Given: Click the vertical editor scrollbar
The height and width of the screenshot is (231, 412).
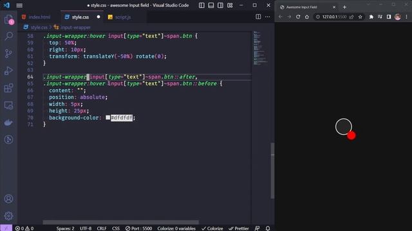Looking at the screenshot, I should click(x=272, y=170).
